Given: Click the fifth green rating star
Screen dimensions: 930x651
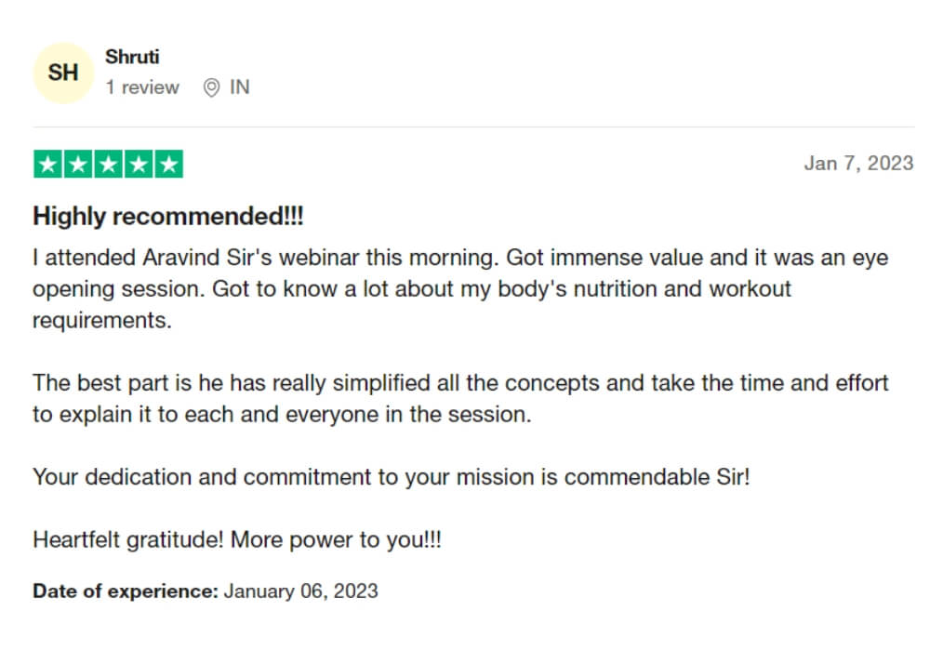Looking at the screenshot, I should [x=167, y=164].
